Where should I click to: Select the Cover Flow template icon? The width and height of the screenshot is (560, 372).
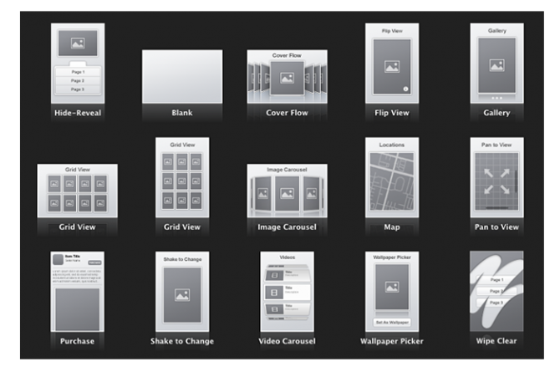pos(287,76)
